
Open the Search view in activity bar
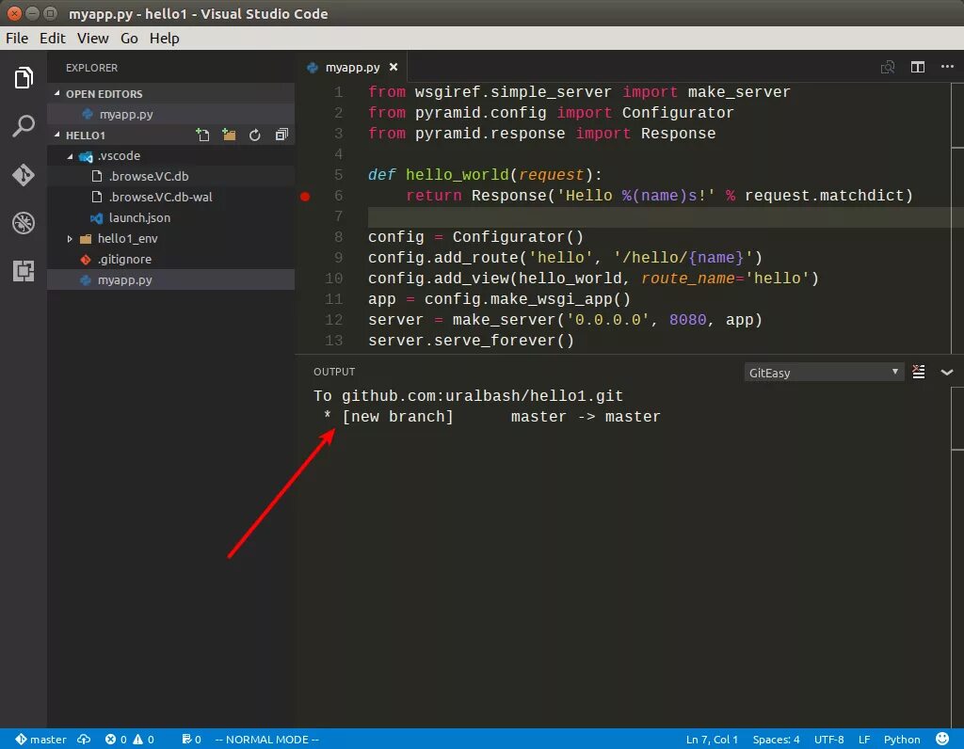click(24, 126)
